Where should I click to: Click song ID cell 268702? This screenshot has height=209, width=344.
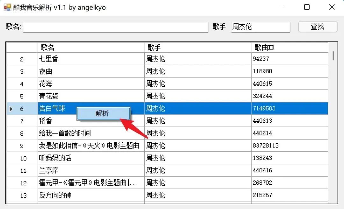pos(290,183)
